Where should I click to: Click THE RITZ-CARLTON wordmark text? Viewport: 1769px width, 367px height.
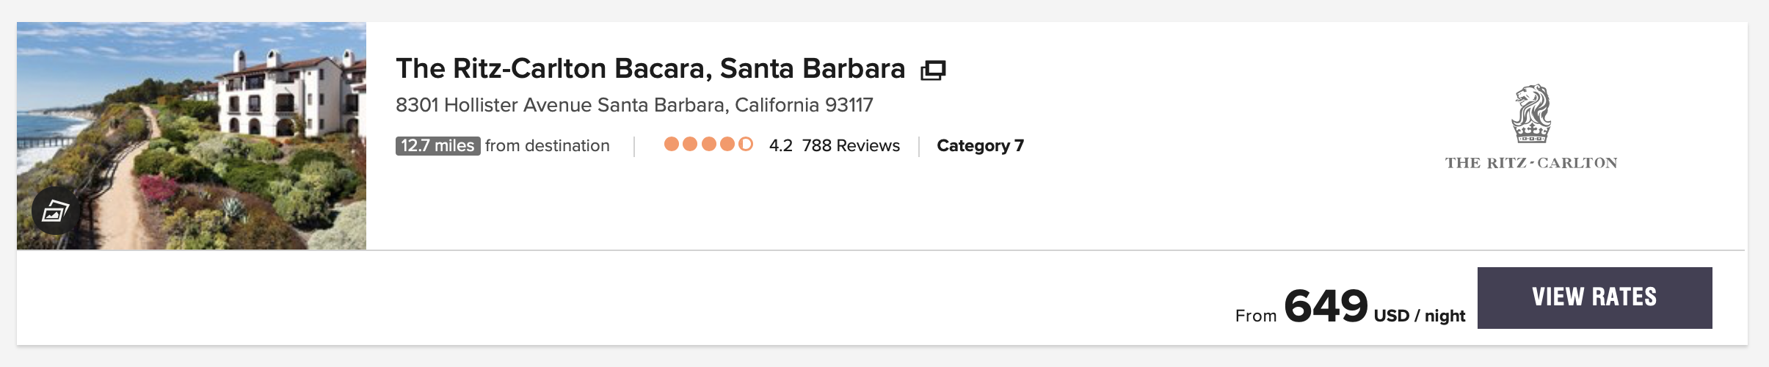1531,163
